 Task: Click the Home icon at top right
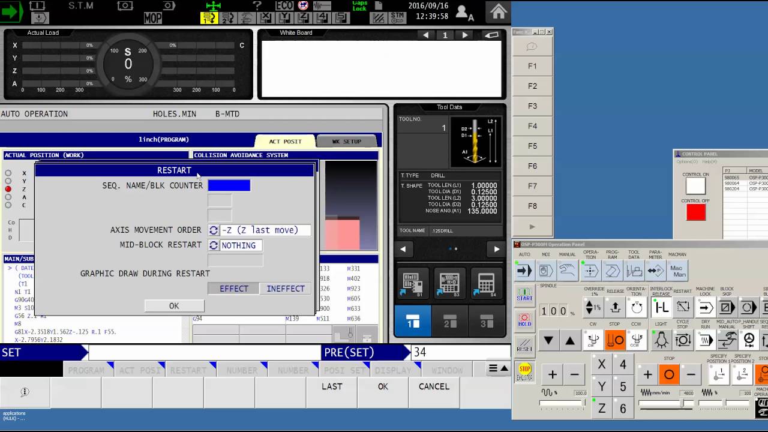499,11
